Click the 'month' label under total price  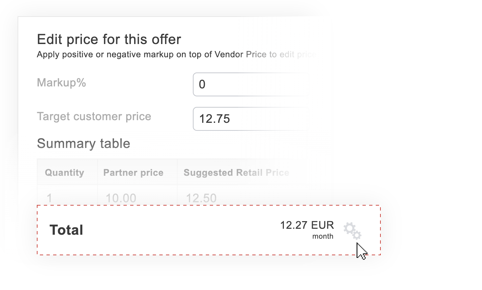pos(322,236)
